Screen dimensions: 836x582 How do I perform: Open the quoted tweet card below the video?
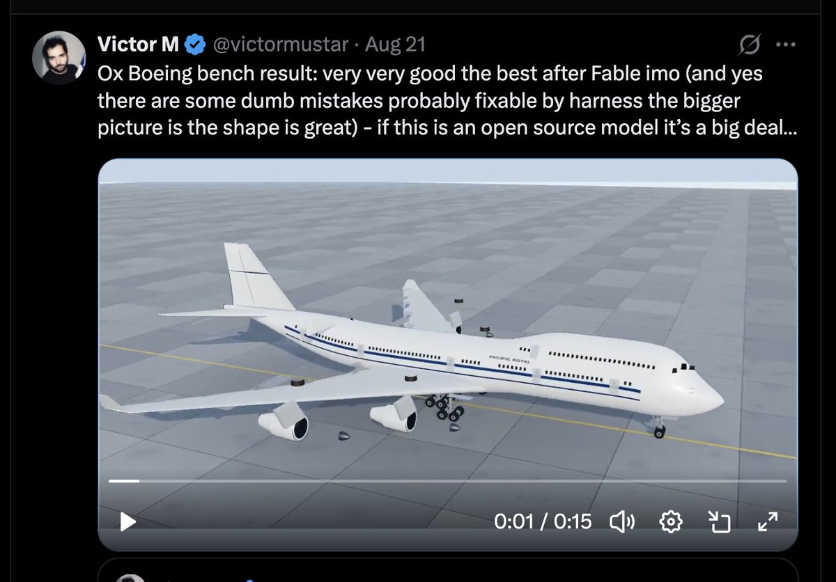pos(447,570)
